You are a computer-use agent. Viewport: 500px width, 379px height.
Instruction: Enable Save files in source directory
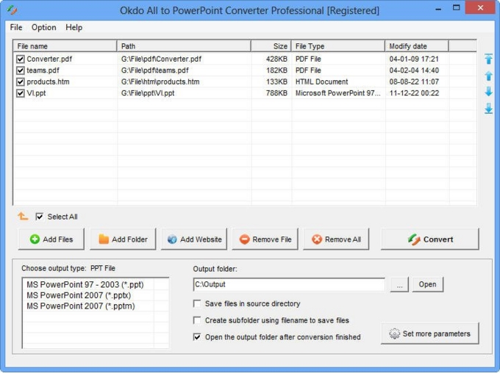(197, 303)
